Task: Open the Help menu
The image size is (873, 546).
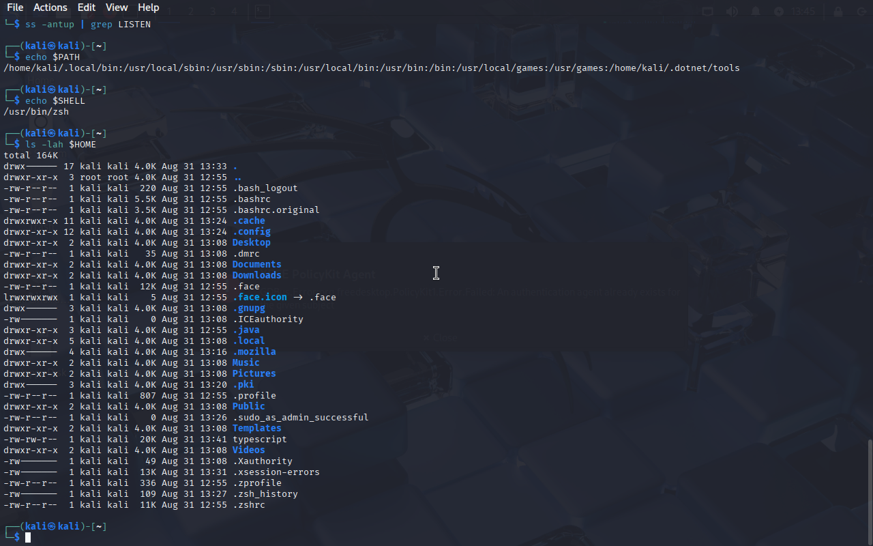Action: click(x=149, y=8)
